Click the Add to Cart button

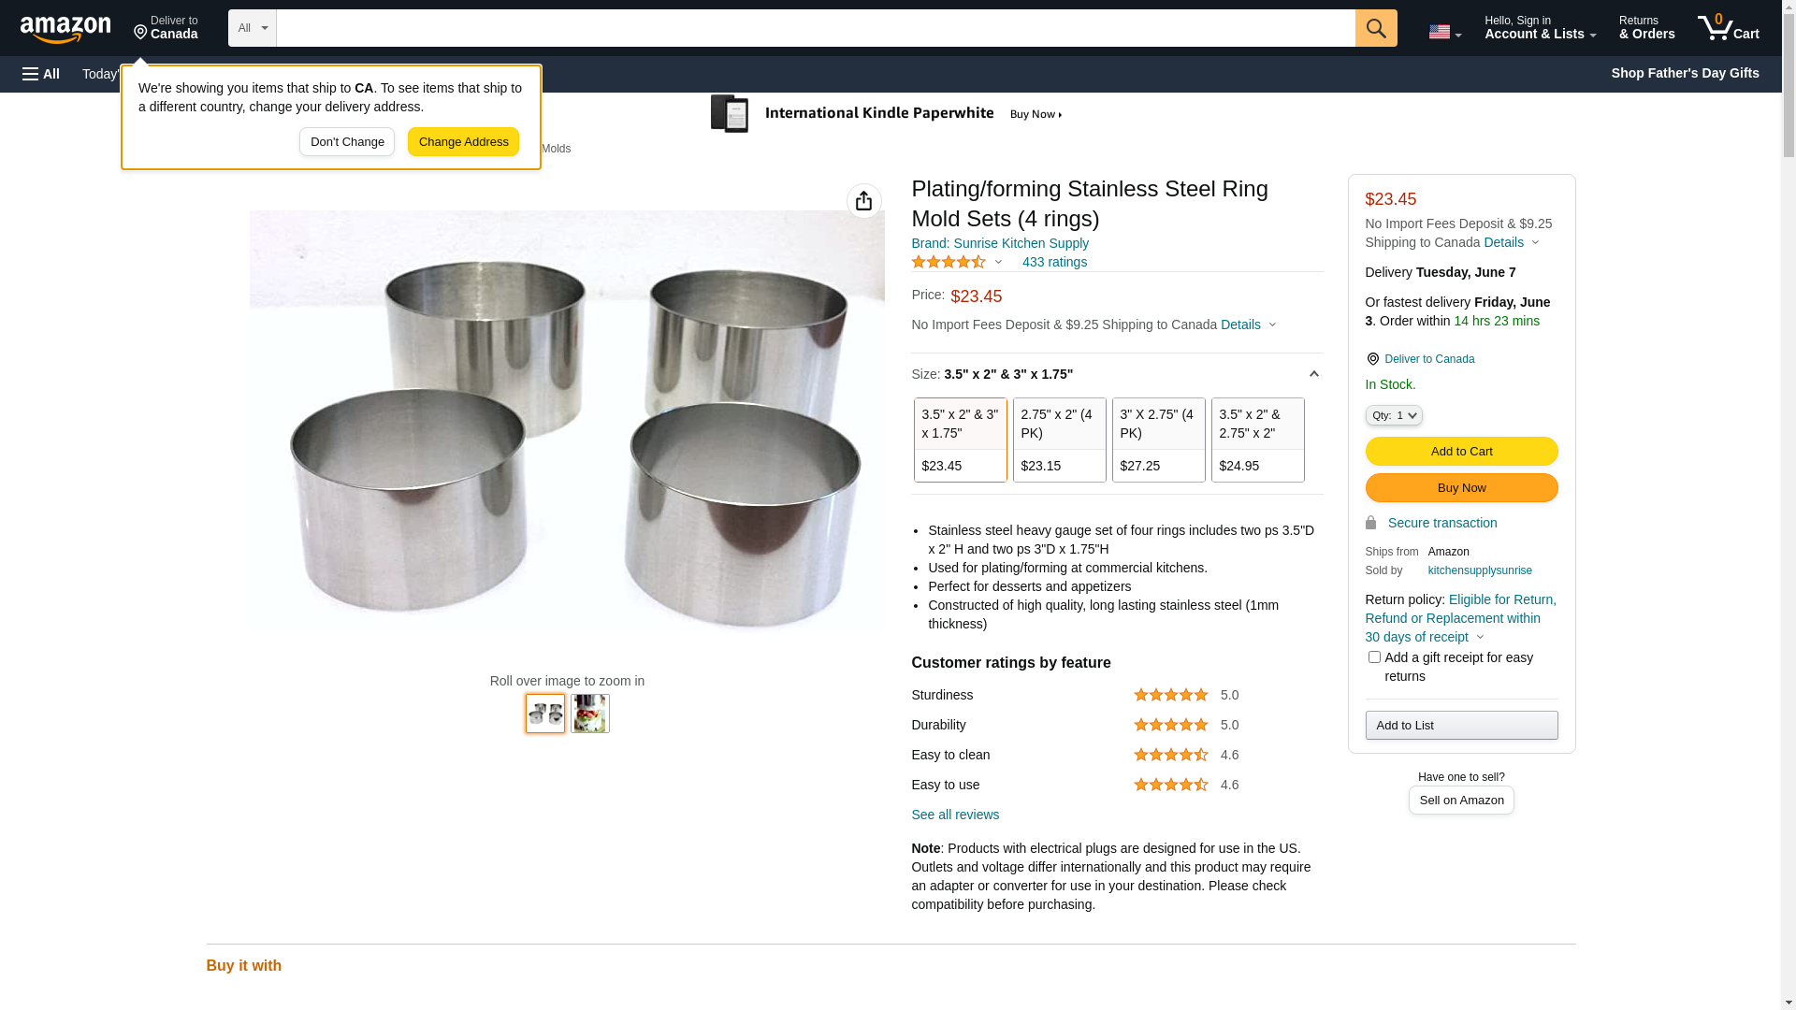[x=1461, y=452]
